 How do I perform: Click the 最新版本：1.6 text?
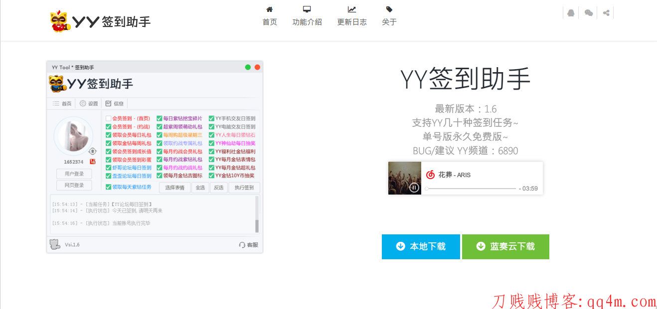tap(466, 109)
